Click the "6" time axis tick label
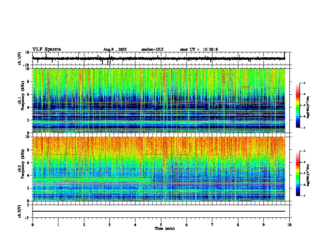Screen dimensions: 326x252 coord(186,225)
